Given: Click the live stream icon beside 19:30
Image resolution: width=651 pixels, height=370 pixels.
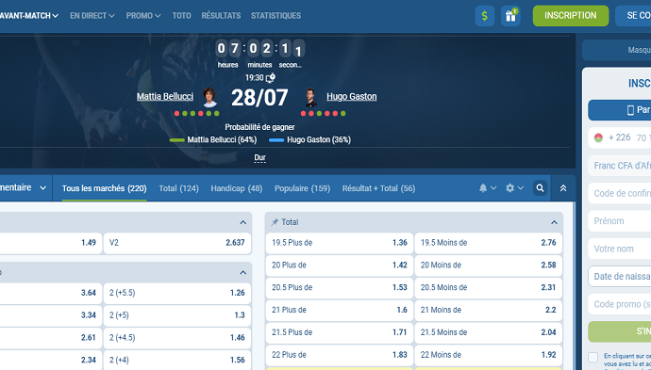Looking at the screenshot, I should (271, 77).
